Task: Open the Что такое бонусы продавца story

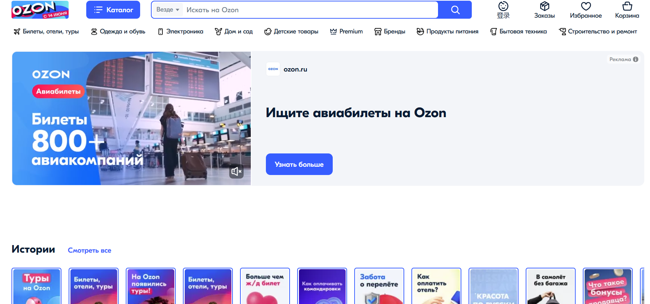Action: coord(608,286)
